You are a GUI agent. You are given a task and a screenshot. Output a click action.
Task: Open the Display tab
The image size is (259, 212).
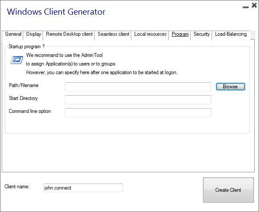[33, 35]
